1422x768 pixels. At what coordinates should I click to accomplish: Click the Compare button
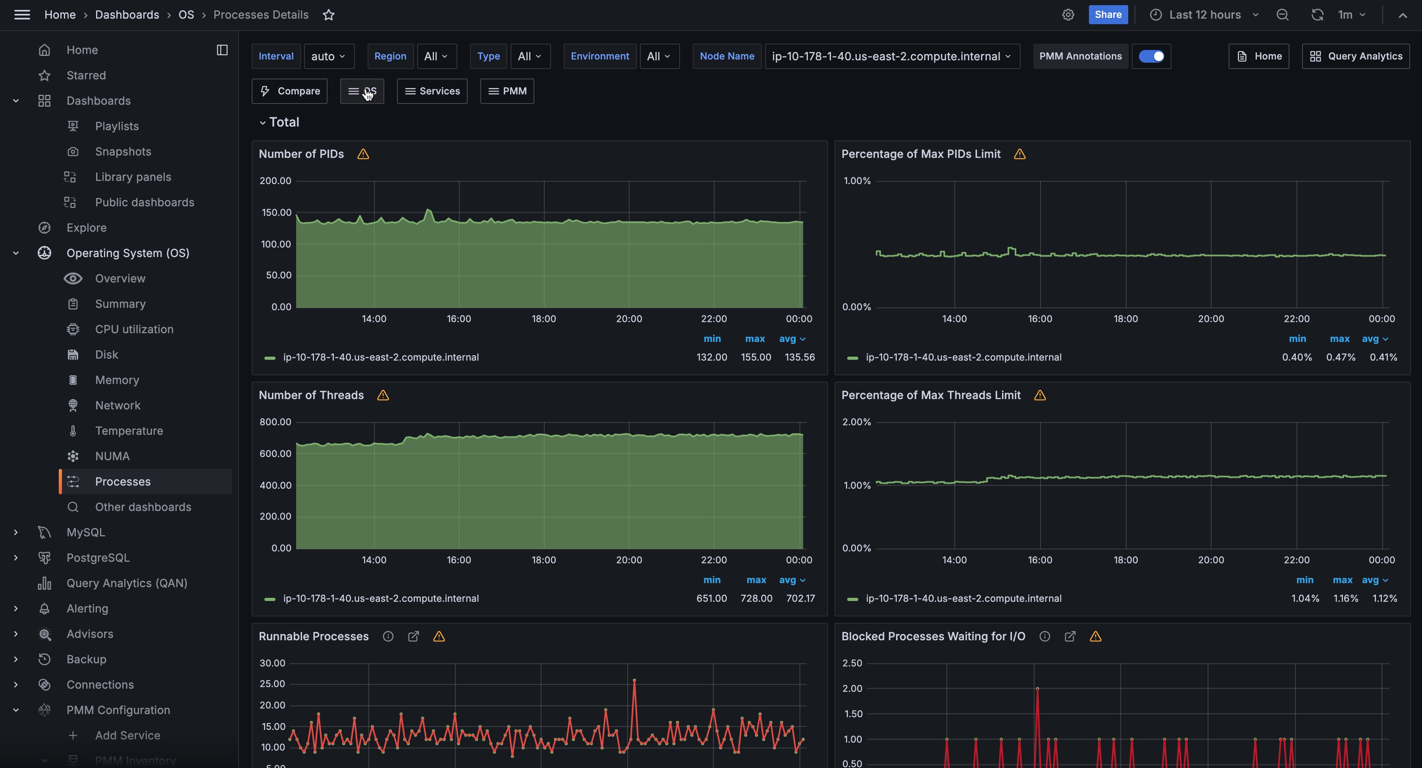(289, 91)
